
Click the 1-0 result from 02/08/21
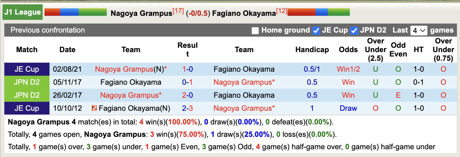(x=188, y=69)
